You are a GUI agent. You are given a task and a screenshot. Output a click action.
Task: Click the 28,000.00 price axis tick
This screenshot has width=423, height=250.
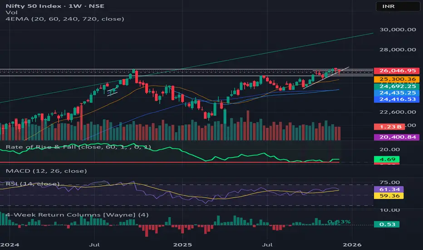[398, 50]
